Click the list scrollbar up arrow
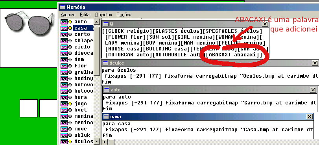The height and width of the screenshot is (145, 319). coord(97,22)
